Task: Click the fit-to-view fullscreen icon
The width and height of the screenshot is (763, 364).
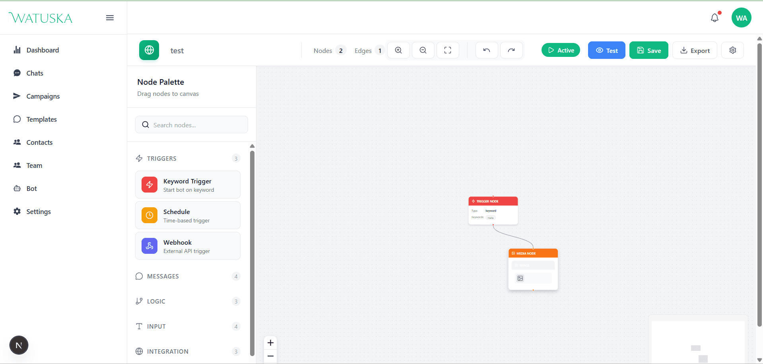Action: point(448,50)
